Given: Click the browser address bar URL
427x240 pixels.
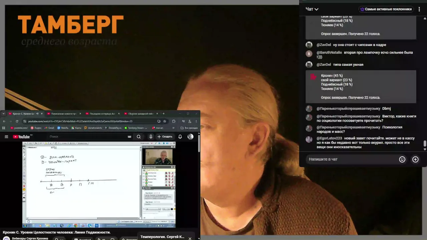Looking at the screenshot, I should [x=80, y=121].
